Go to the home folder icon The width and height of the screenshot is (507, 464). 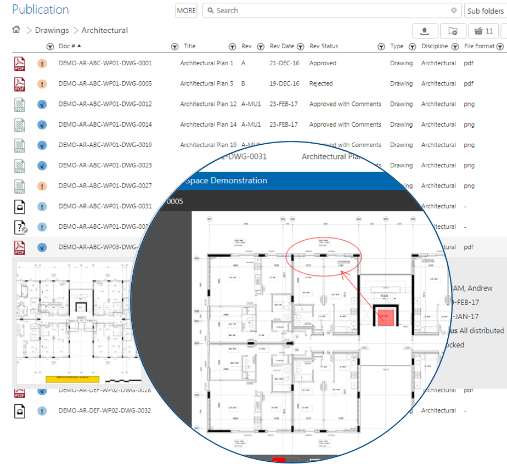tap(16, 30)
